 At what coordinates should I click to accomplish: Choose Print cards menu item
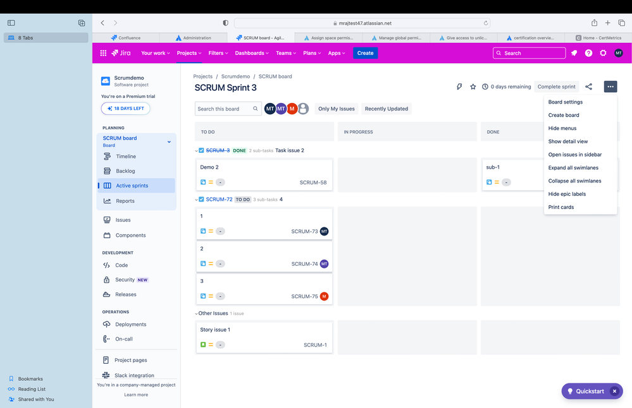pyautogui.click(x=580, y=207)
